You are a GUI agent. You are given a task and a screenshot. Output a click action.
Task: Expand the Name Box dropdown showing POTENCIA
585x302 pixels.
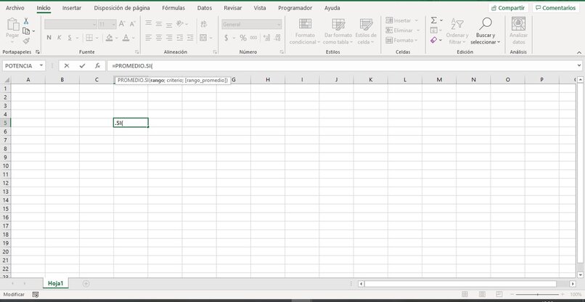(41, 65)
